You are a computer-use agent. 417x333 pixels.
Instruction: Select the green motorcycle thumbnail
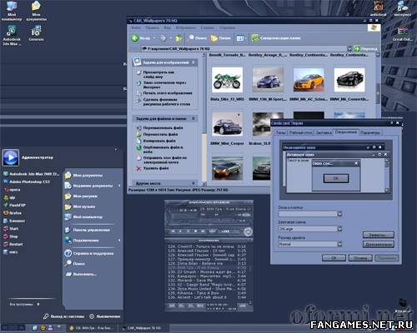pos(227,80)
